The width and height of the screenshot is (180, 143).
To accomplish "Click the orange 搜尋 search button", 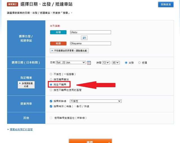I will [x=90, y=141].
